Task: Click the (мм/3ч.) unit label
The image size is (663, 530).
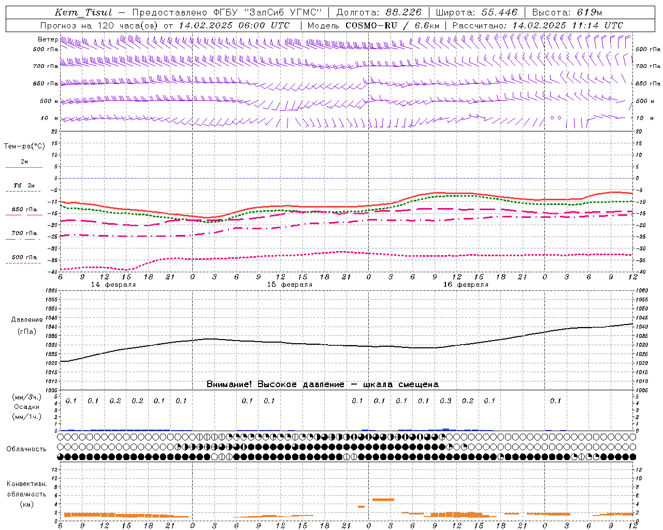Action: point(27,397)
